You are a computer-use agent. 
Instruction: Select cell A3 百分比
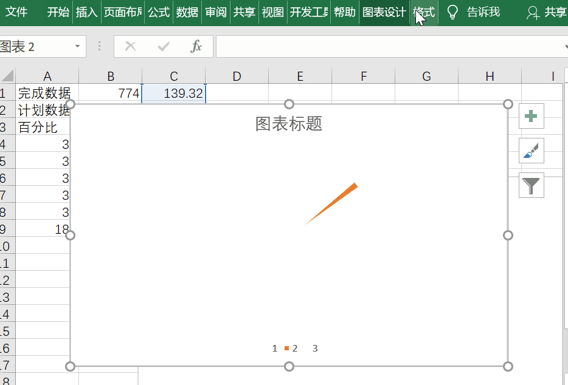(43, 127)
